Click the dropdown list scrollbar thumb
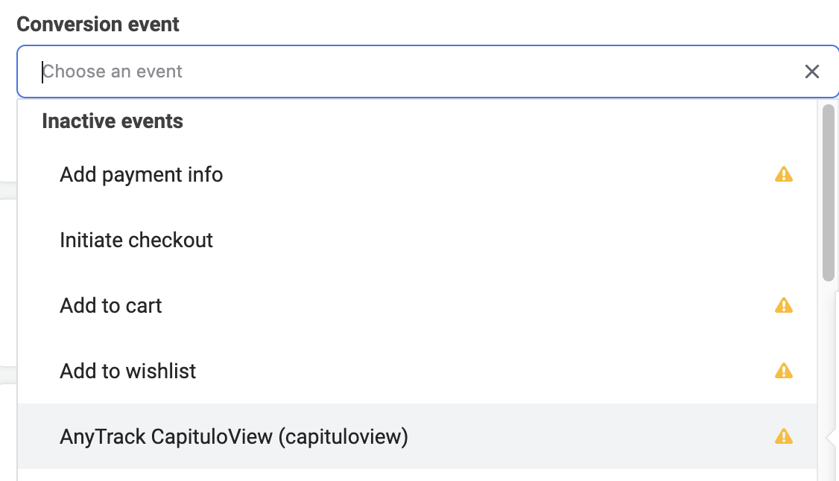 (x=829, y=192)
